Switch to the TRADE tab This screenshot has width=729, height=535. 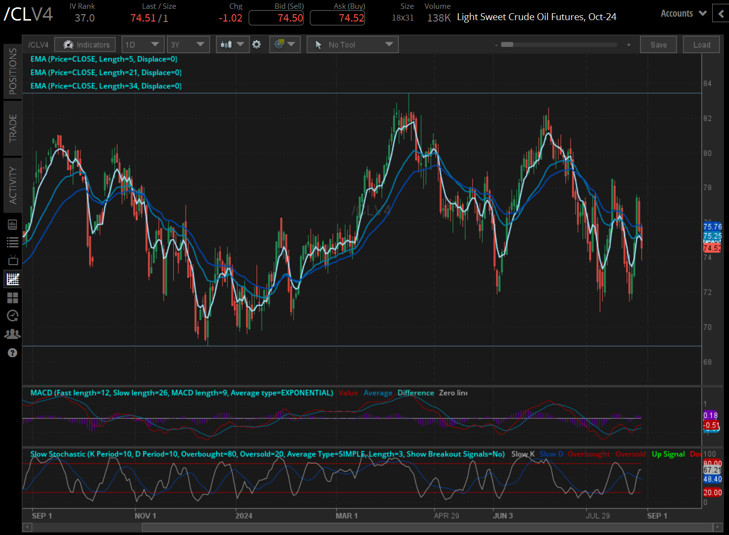pos(12,128)
